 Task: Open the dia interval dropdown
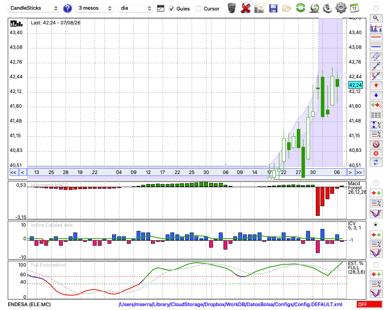[135, 8]
